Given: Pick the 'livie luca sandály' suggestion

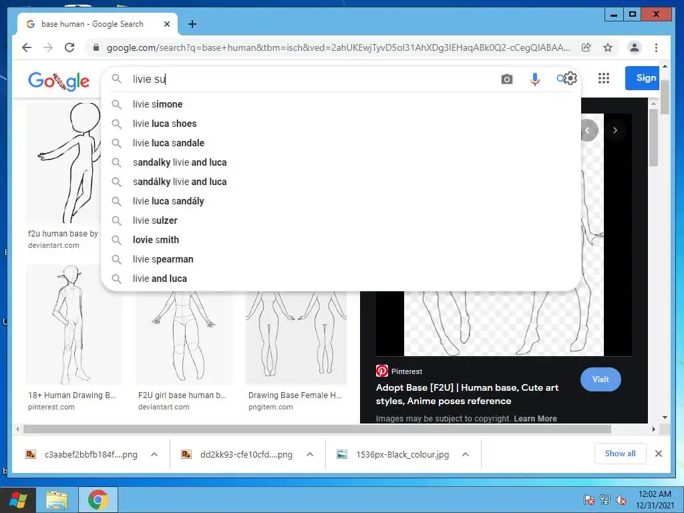Looking at the screenshot, I should click(341, 201).
